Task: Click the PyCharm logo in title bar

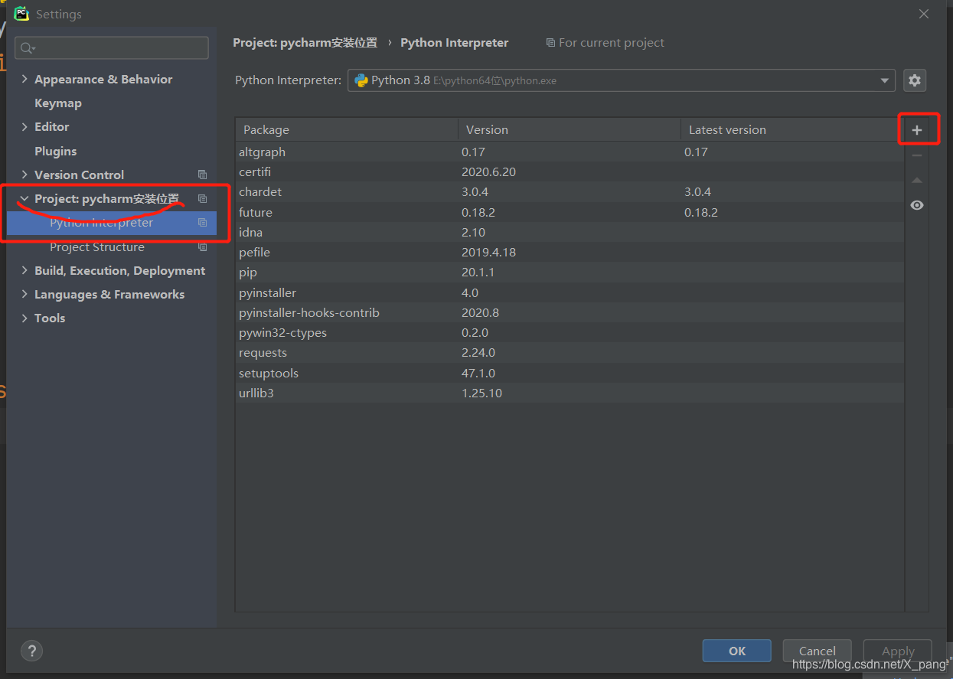Action: (x=21, y=13)
